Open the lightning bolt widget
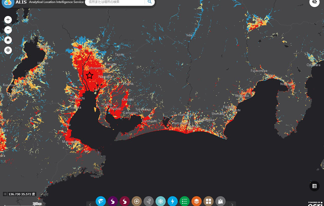The image size is (324, 206). click(x=173, y=201)
